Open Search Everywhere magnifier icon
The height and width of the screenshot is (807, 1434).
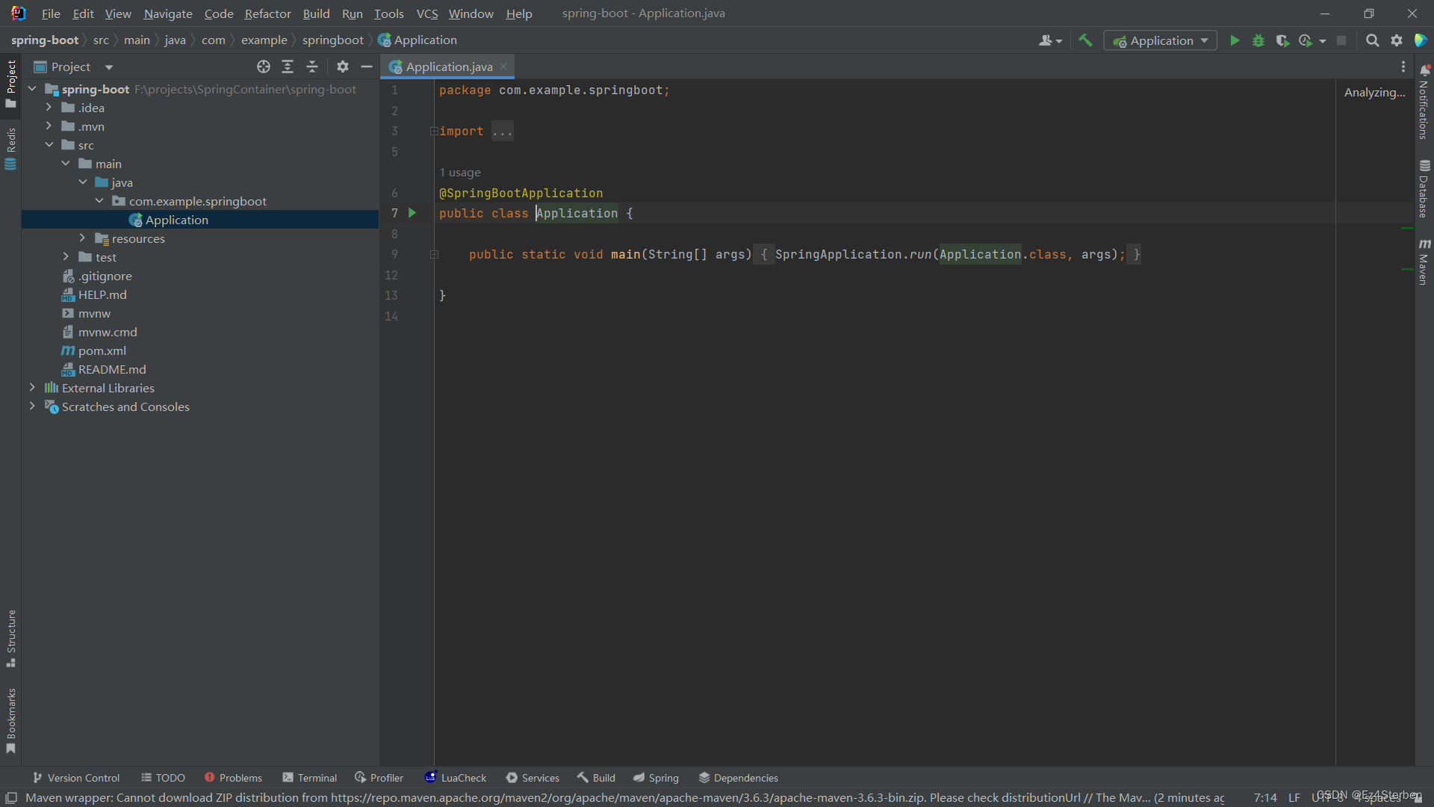coord(1373,40)
